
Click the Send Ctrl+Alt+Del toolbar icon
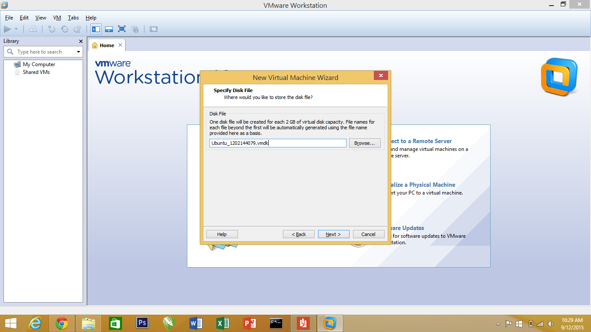33,29
